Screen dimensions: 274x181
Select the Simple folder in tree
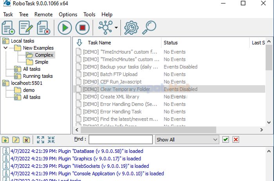[41, 62]
